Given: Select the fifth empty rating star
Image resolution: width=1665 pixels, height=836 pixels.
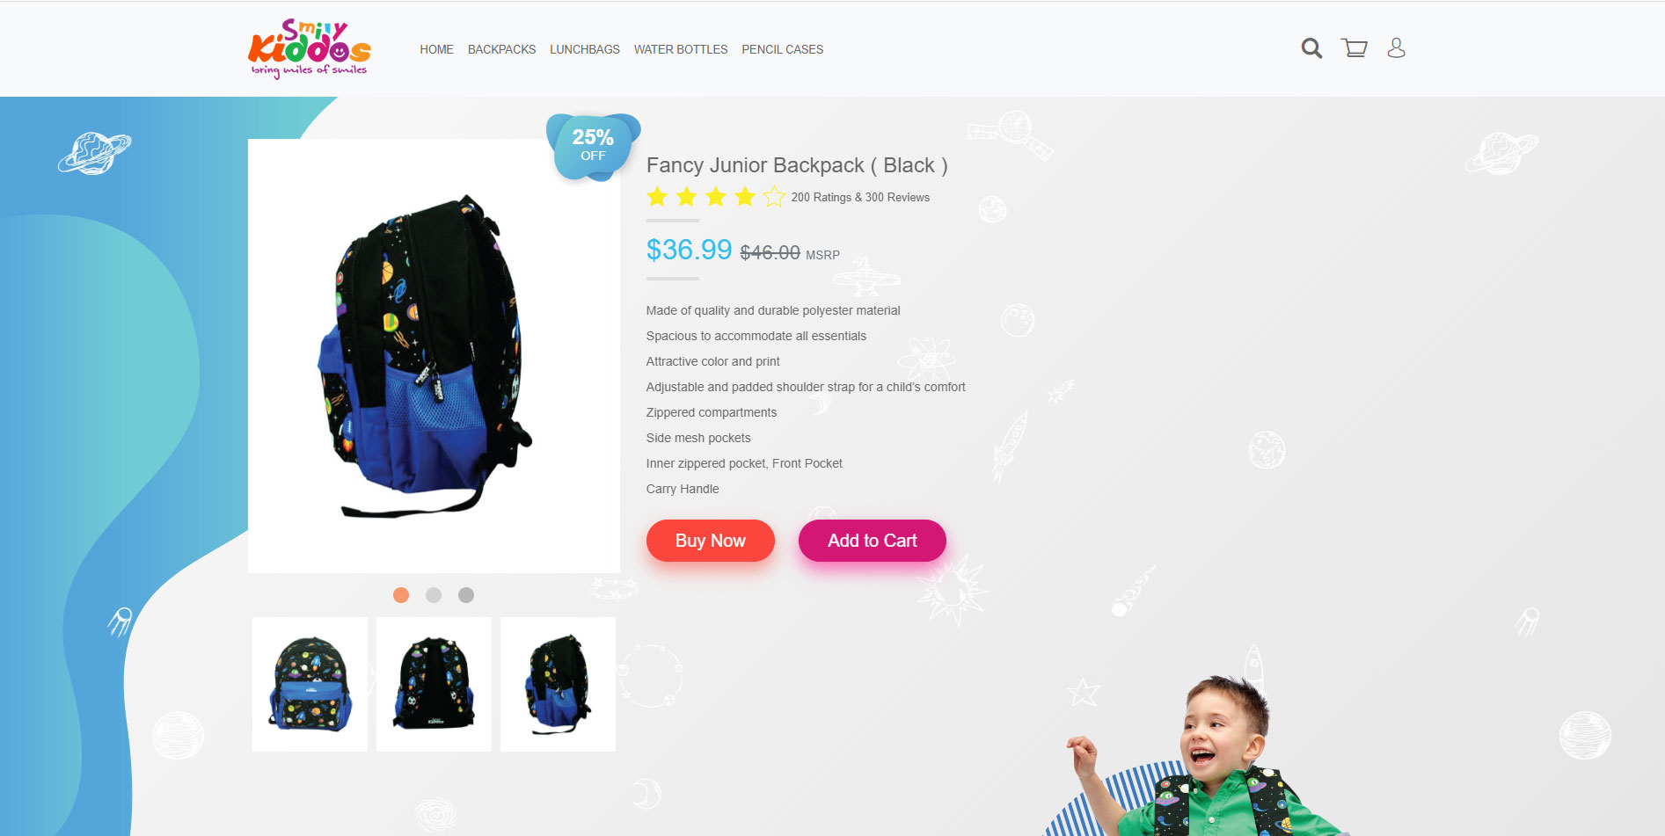Looking at the screenshot, I should pos(774,196).
